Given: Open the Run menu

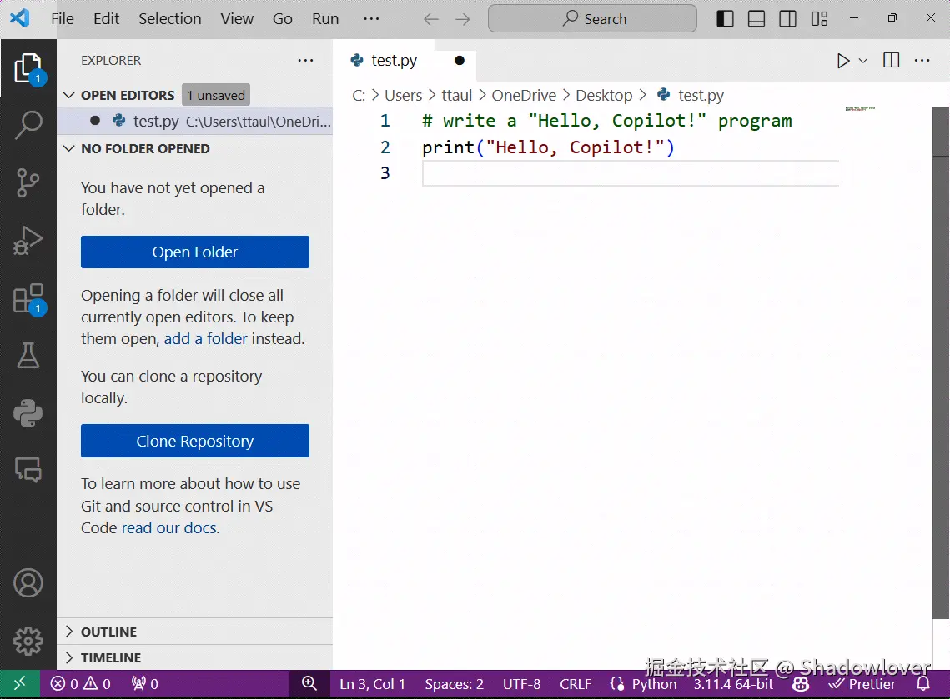Looking at the screenshot, I should [x=325, y=19].
